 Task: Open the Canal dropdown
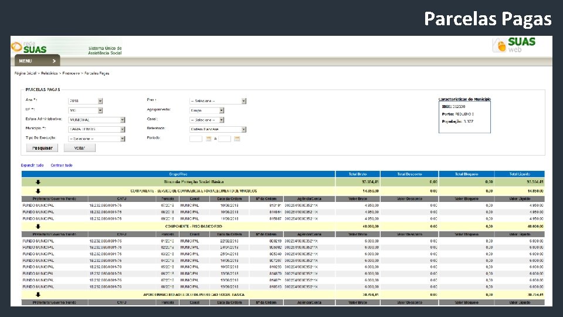[x=207, y=120]
